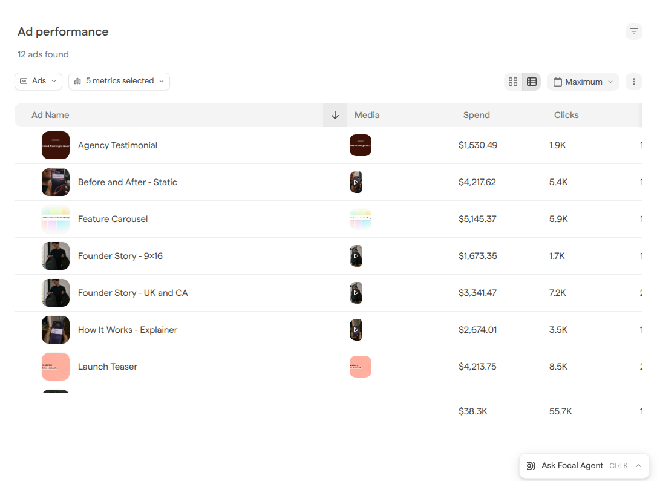The image size is (657, 481).
Task: Preview the Agency Testimonial media image
Action: (x=361, y=145)
